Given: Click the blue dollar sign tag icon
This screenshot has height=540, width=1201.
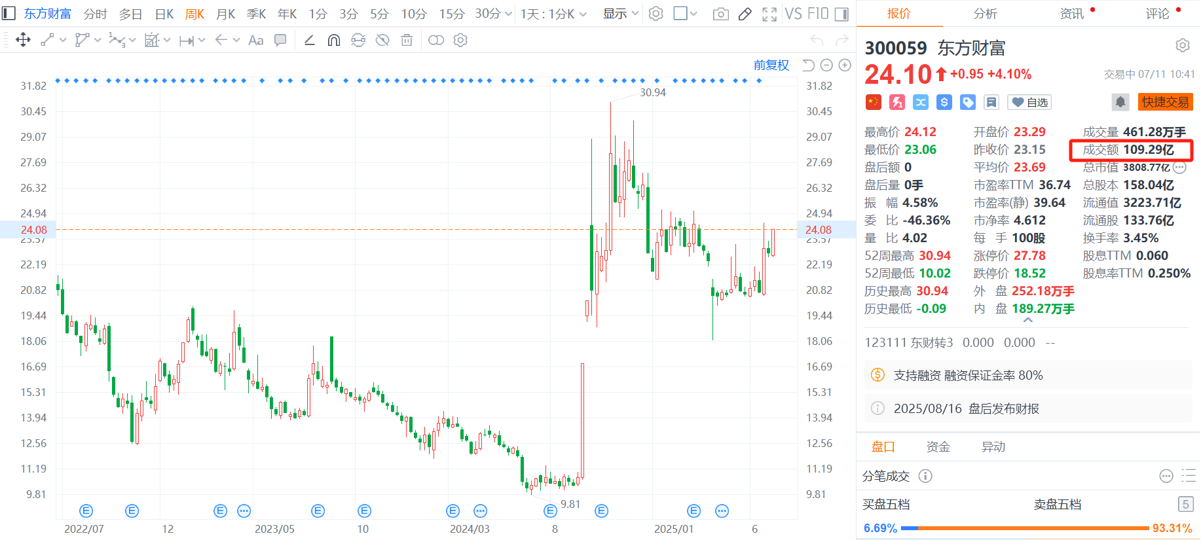Looking at the screenshot, I should (x=944, y=102).
